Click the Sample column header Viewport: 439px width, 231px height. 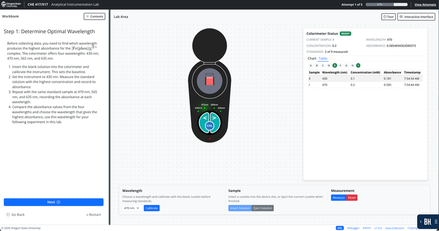pyautogui.click(x=314, y=73)
